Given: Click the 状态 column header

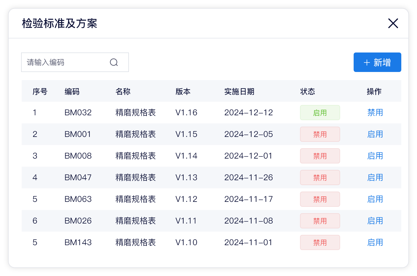Looking at the screenshot, I should [308, 91].
